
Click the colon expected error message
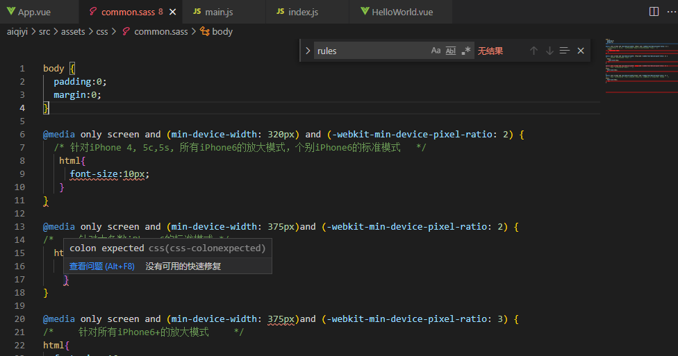coord(167,248)
